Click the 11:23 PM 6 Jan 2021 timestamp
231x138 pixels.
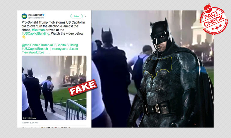(x=30, y=123)
